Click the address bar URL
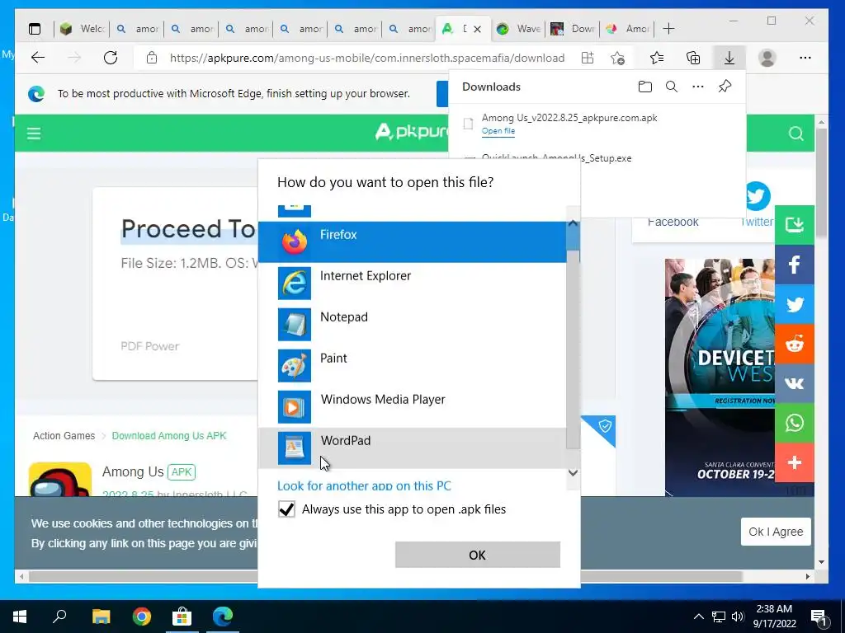 pyautogui.click(x=367, y=59)
